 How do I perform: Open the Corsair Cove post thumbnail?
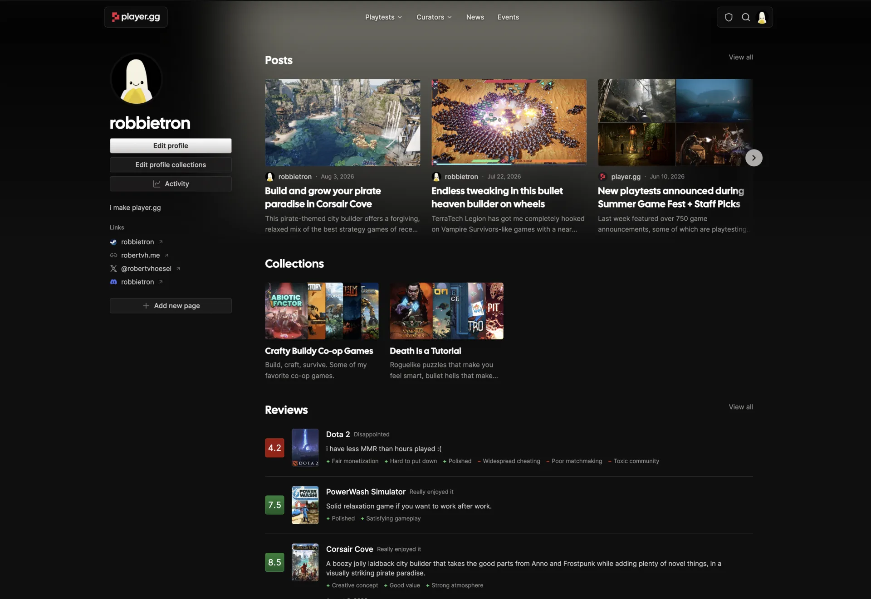point(343,122)
